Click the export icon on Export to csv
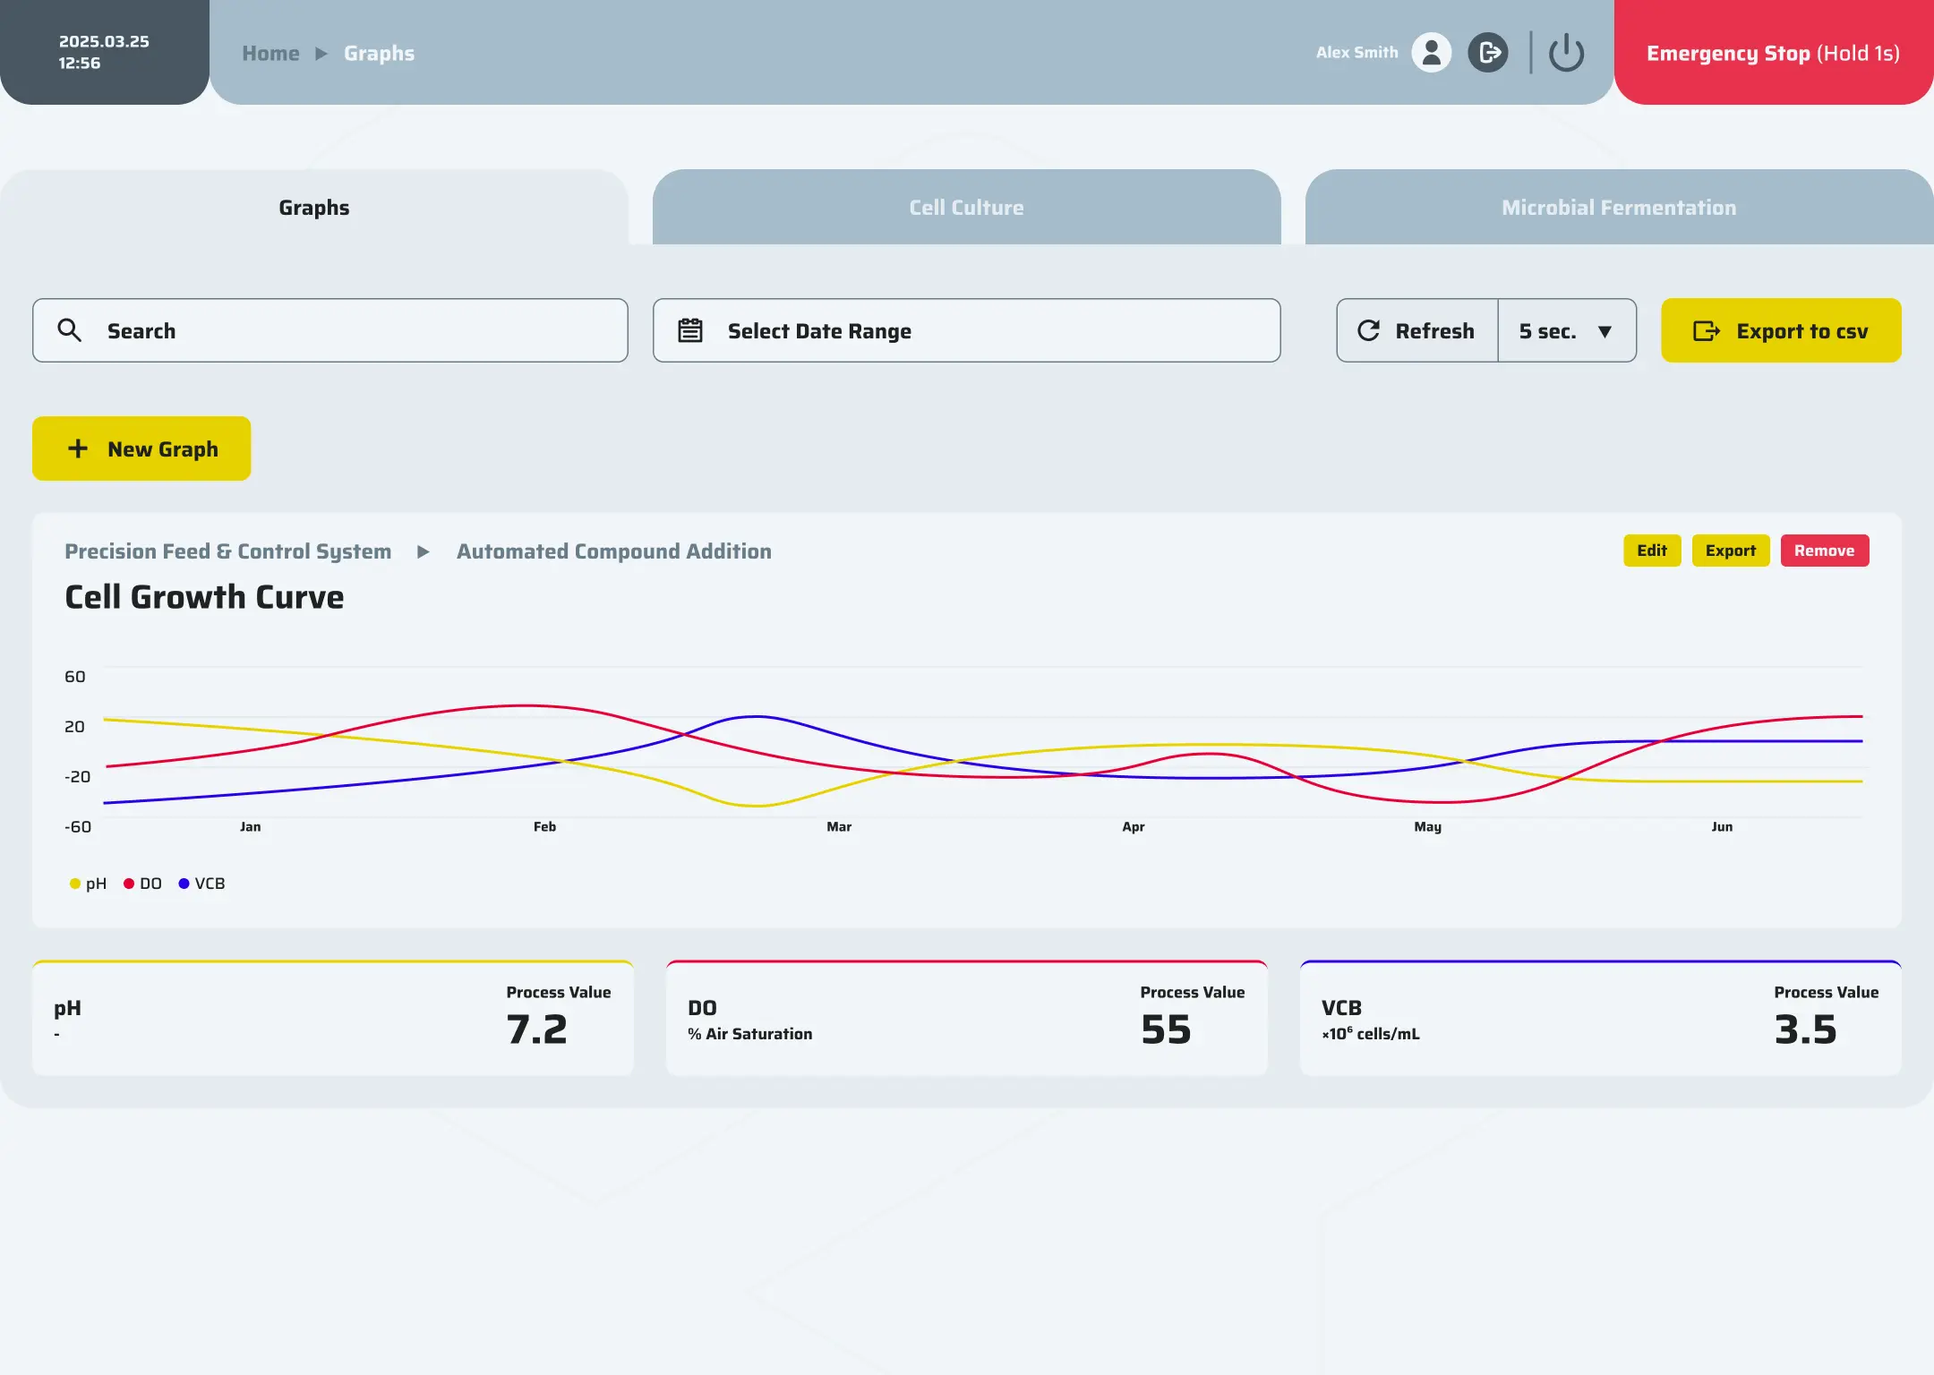This screenshot has width=1934, height=1375. click(1706, 331)
